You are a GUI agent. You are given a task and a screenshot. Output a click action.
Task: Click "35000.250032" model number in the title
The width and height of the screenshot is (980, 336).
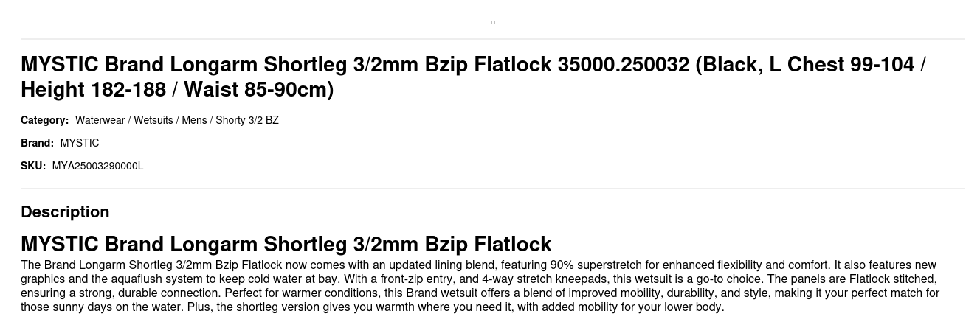point(623,65)
